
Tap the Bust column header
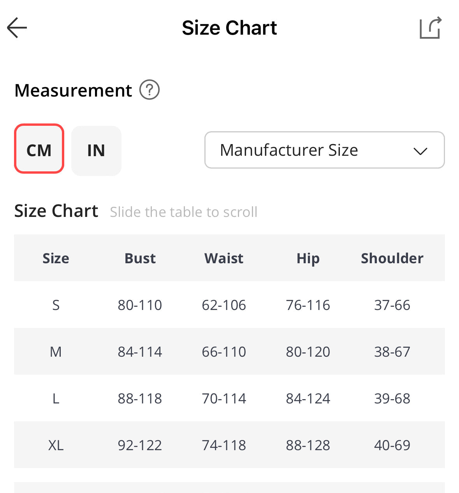click(x=140, y=258)
